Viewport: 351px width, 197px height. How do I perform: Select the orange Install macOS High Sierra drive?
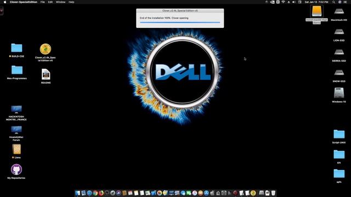tap(316, 11)
